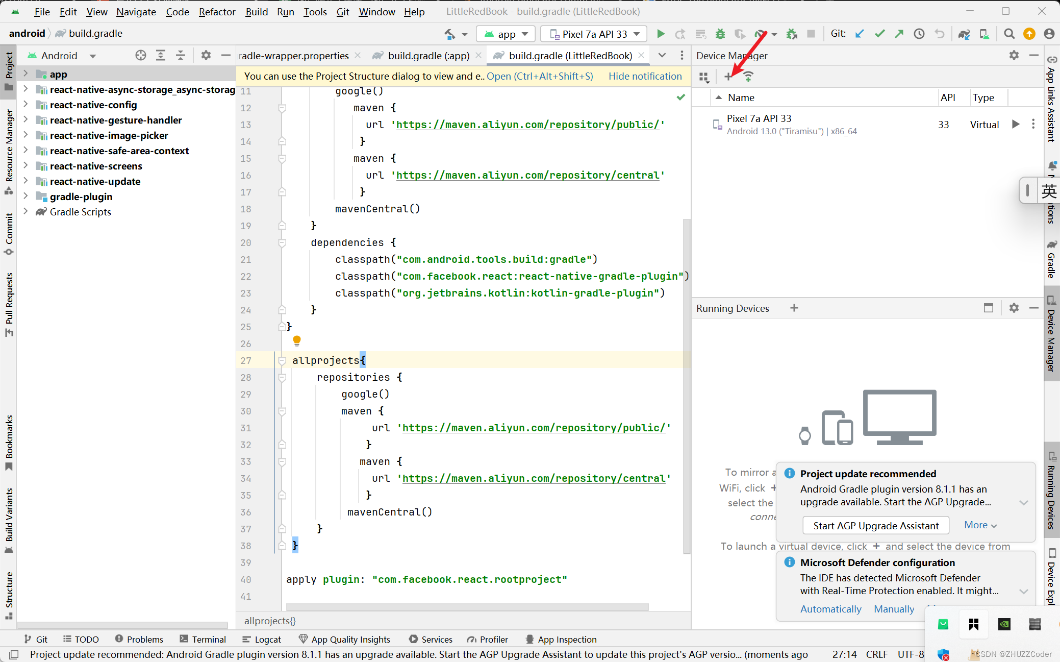Switch to build.gradle (:app) tab
The width and height of the screenshot is (1060, 662).
(x=428, y=56)
